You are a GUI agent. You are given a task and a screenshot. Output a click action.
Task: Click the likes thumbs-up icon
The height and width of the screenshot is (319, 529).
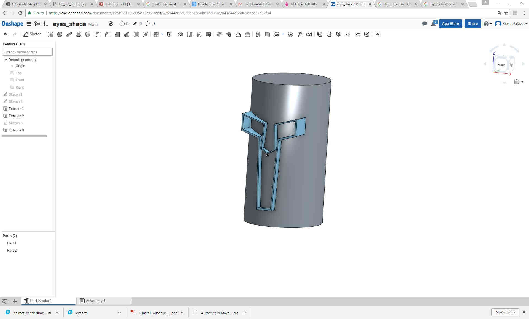pos(122,24)
